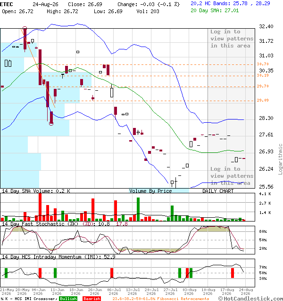The width and height of the screenshot is (283, 301).
Task: Click the 2.7 K volume axis label
Action: (265, 203)
